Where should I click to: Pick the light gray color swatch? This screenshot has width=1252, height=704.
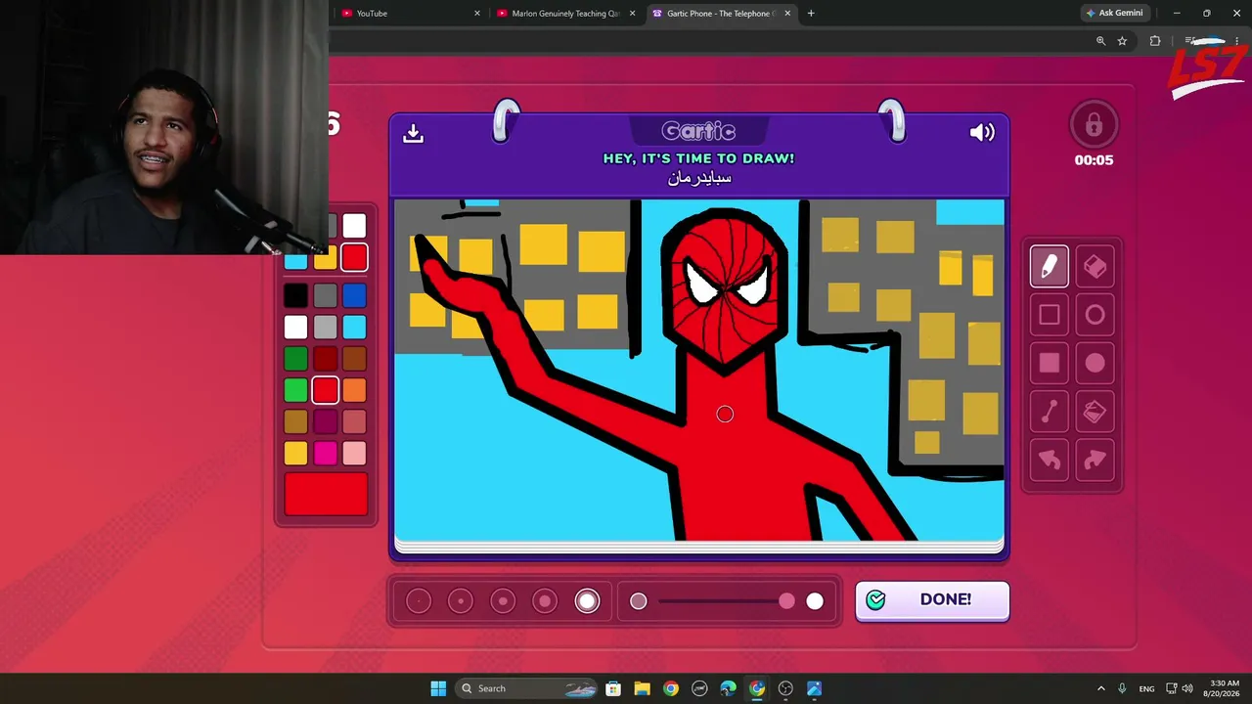[325, 327]
